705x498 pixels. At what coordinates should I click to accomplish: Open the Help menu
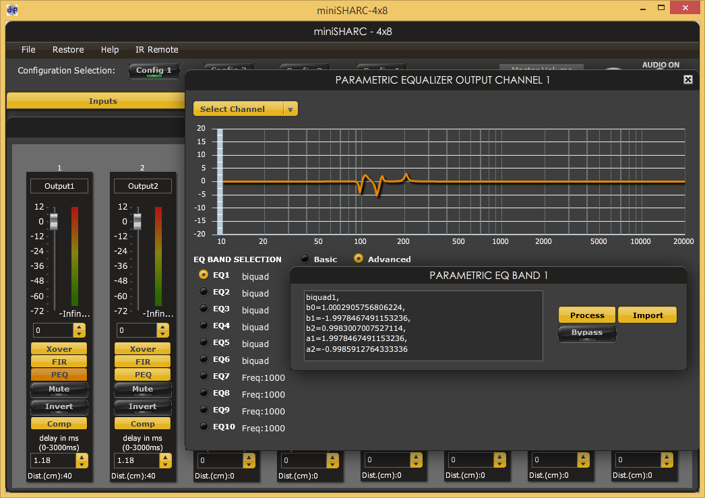[110, 49]
